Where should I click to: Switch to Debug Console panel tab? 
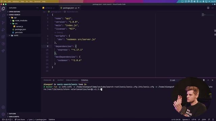tap(72, 80)
